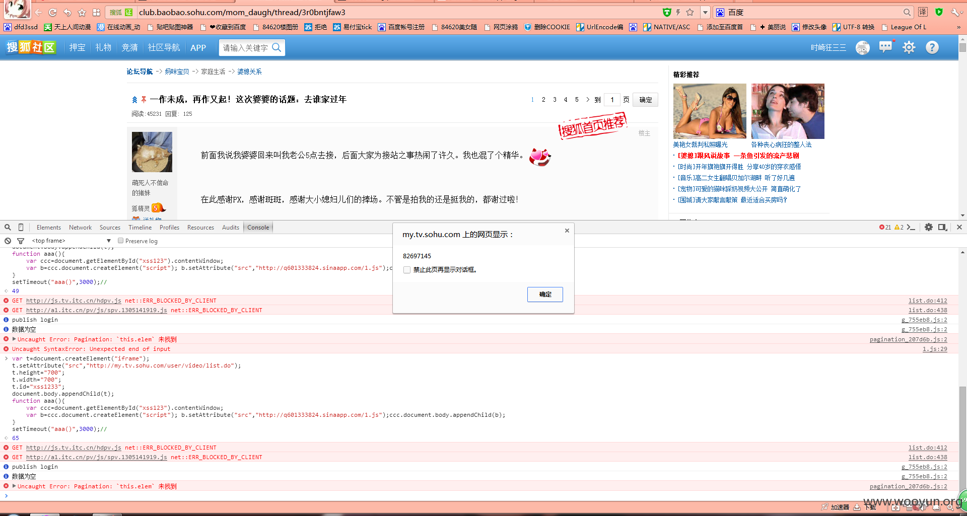This screenshot has height=516, width=967.
Task: Click the 确定 button next to page input
Action: pos(645,100)
